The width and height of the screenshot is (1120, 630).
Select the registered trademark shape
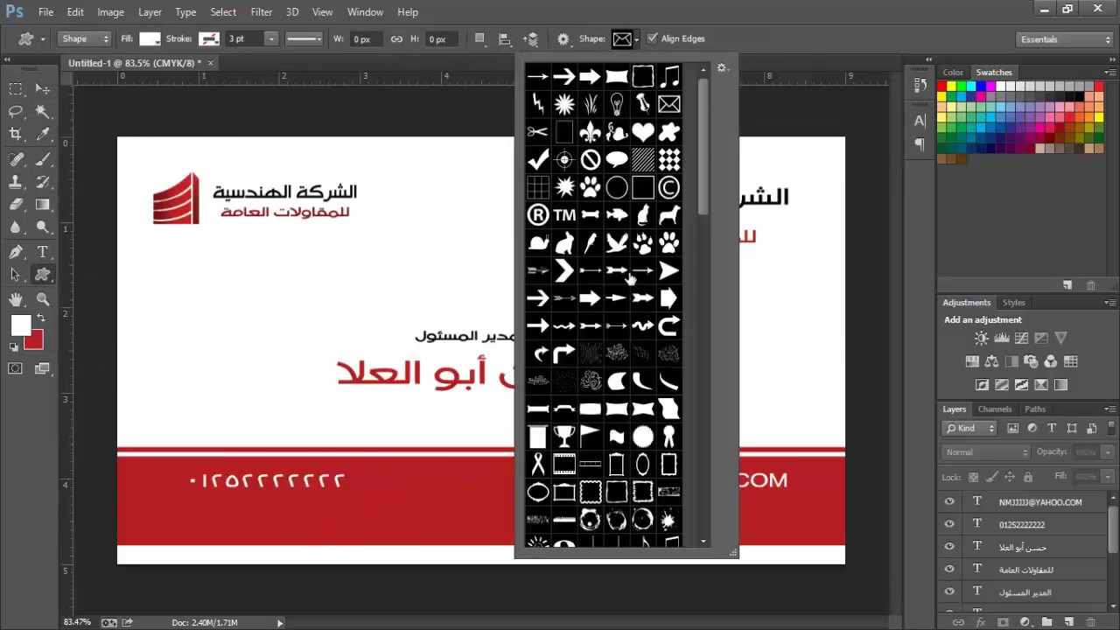click(538, 214)
